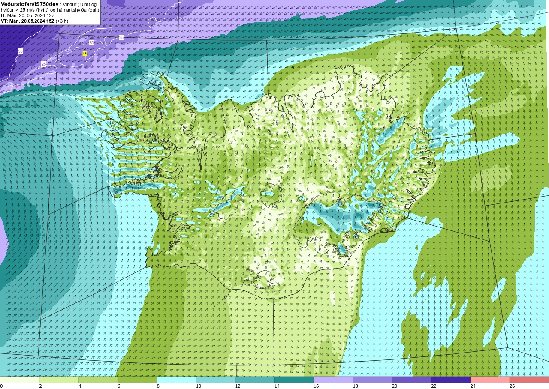Click the "VT: Mán. 20.05.2024 15Z" valid-time text
Image resolution: width=549 pixels, height=389 pixels.
tap(27, 21)
